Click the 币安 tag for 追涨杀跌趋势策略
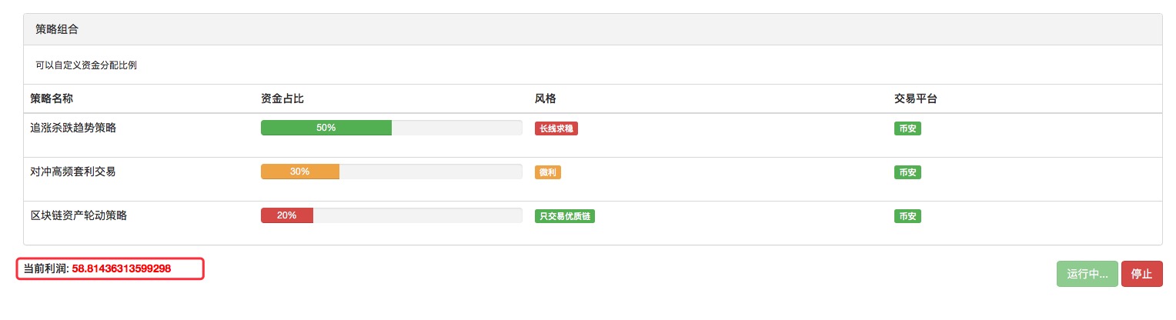The width and height of the screenshot is (1176, 320). click(x=907, y=128)
